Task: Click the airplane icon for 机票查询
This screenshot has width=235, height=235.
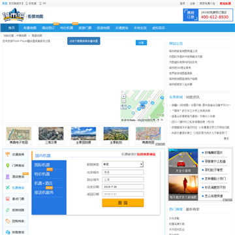Action: pos(8,187)
